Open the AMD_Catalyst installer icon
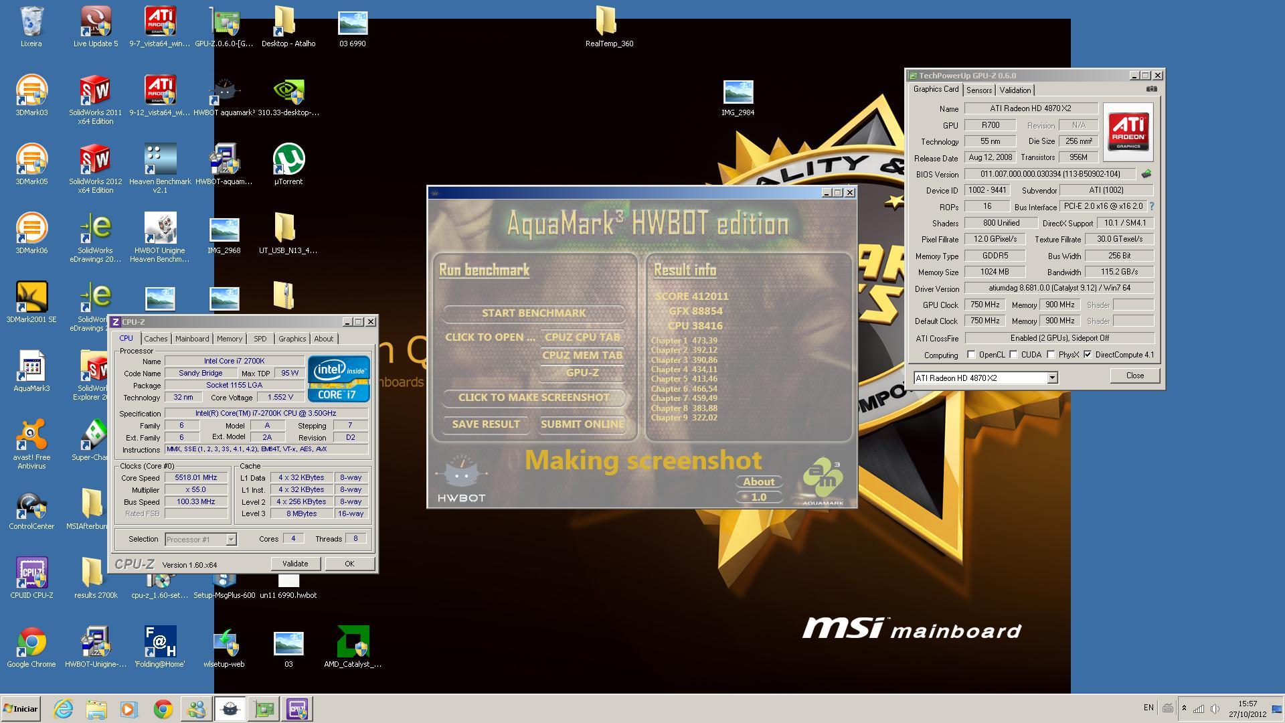 click(x=353, y=647)
